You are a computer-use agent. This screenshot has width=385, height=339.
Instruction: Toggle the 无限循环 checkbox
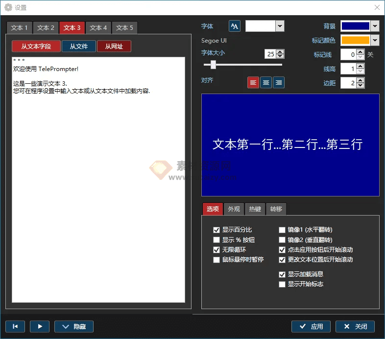[217, 250]
